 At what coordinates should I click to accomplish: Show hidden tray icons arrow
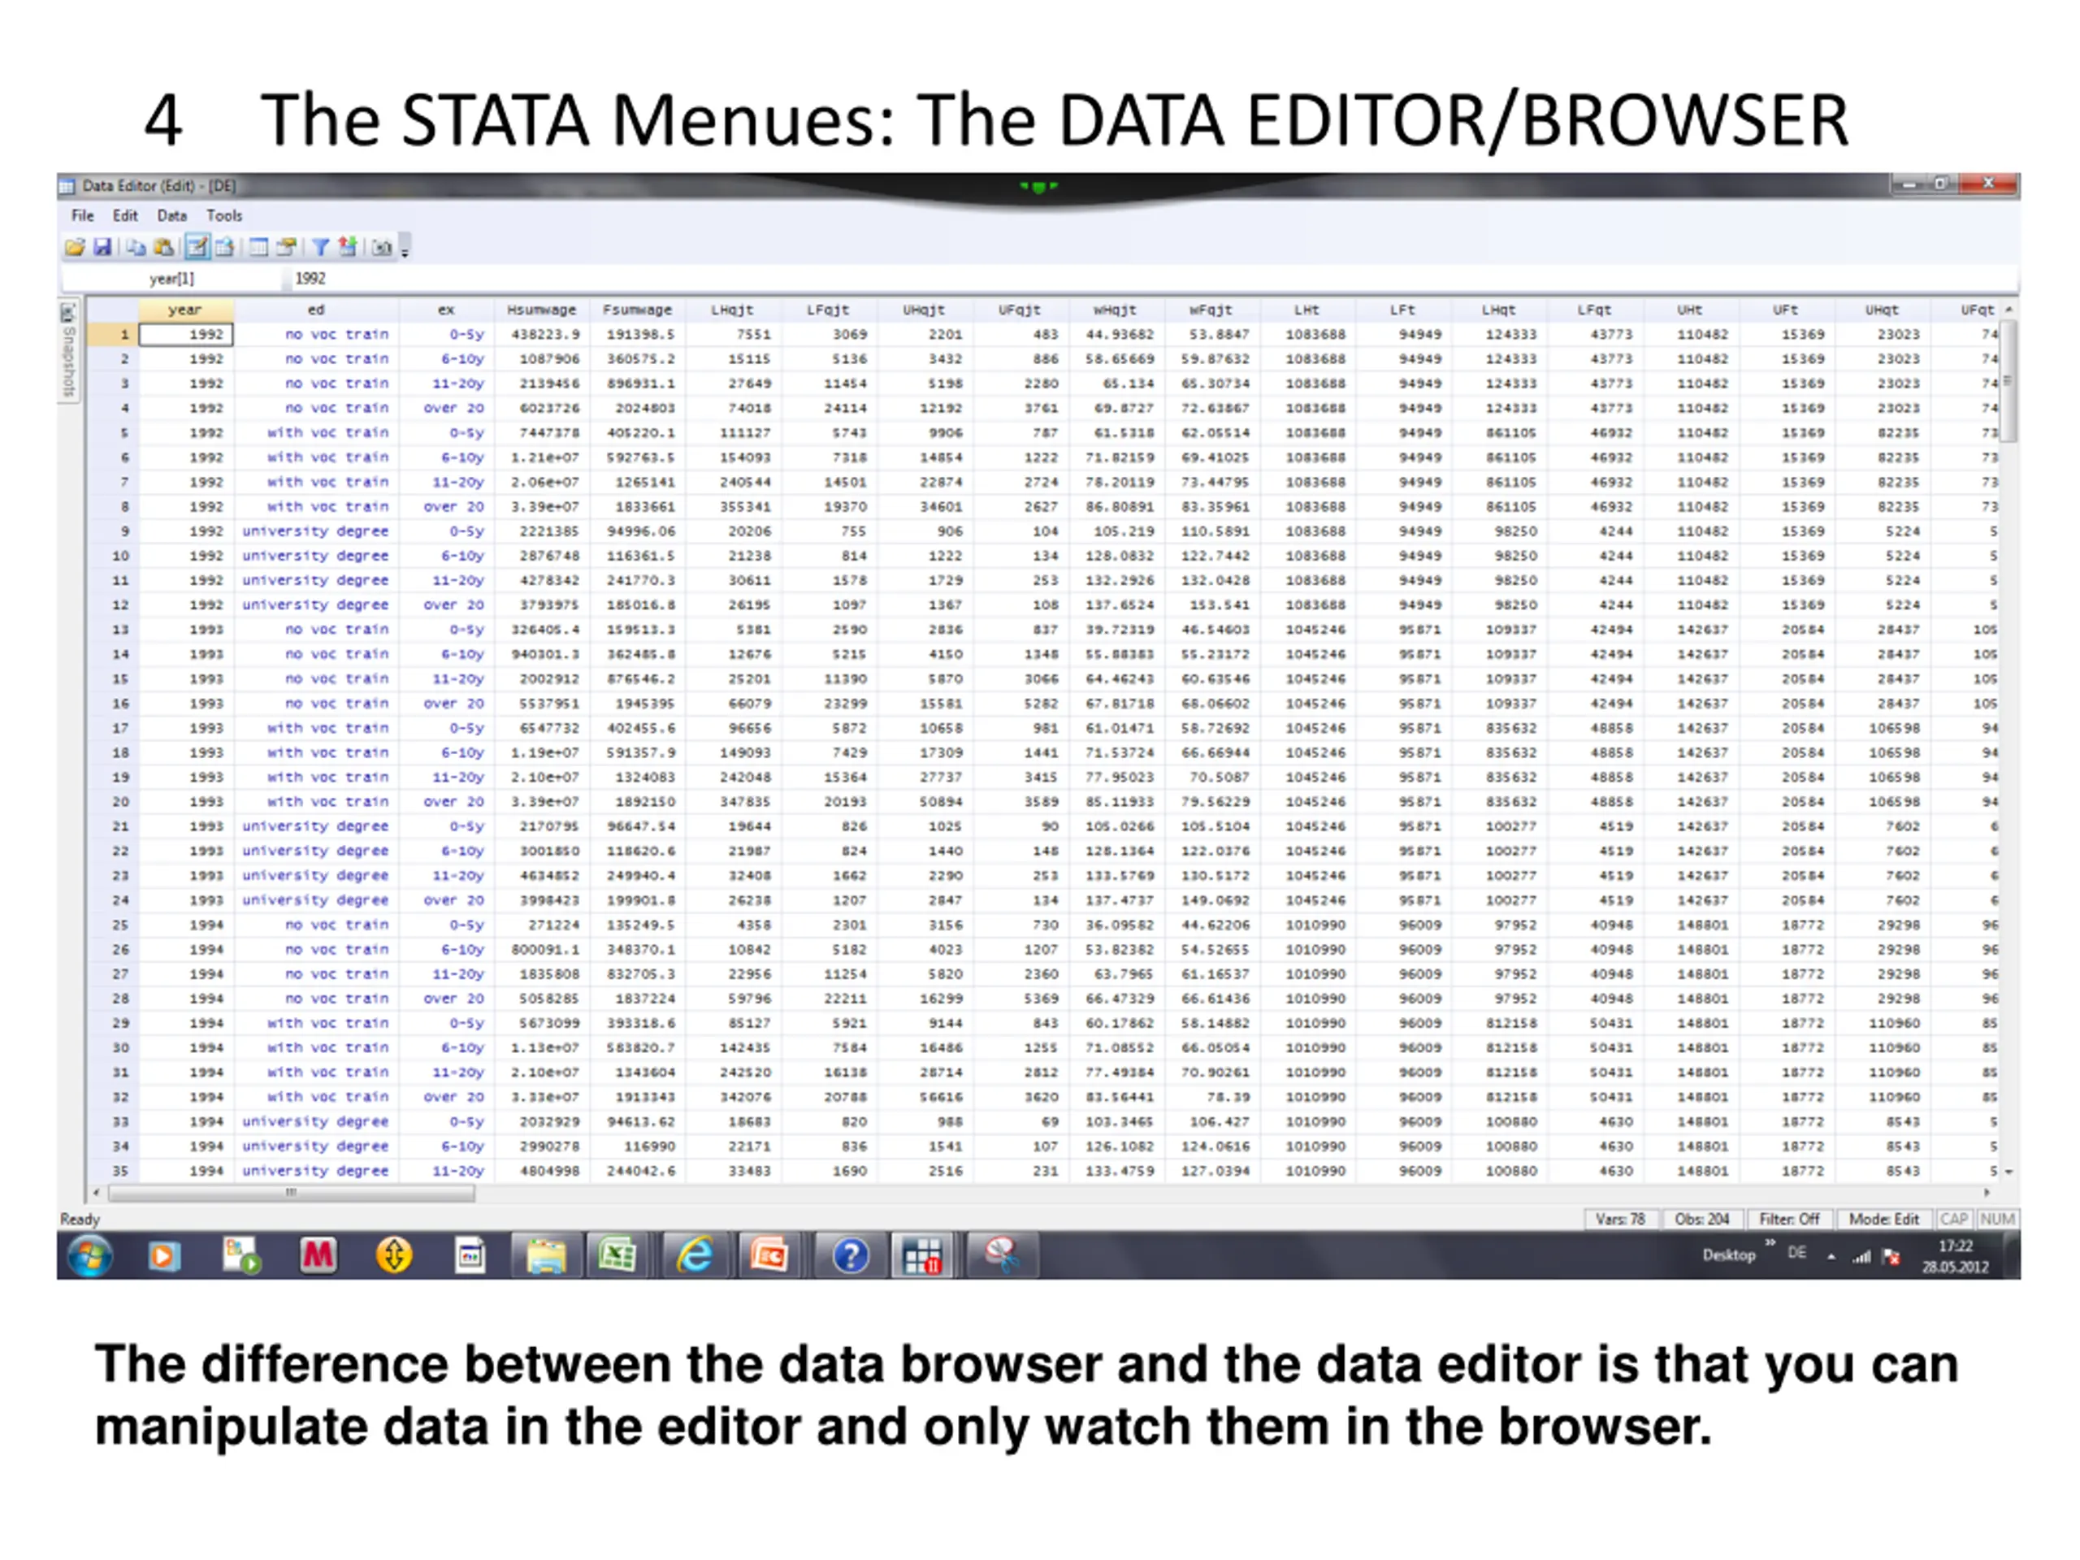[1831, 1256]
